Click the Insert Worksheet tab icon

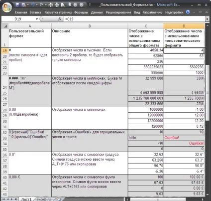(x=58, y=199)
